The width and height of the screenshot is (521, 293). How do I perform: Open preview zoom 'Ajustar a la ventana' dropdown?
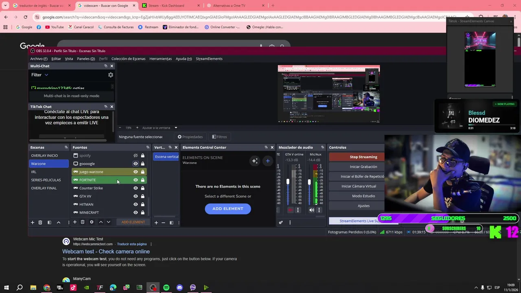tap(159, 128)
